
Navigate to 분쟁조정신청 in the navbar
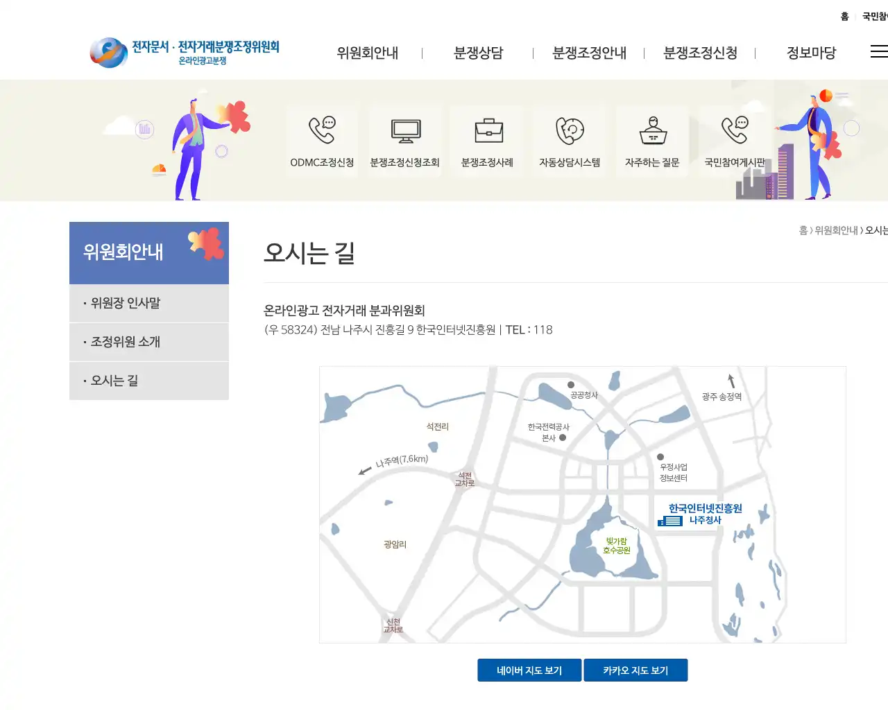[700, 53]
